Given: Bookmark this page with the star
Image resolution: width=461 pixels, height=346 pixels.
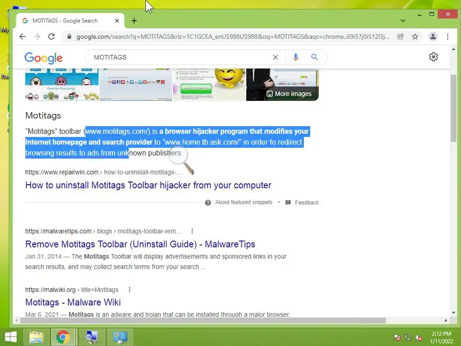Looking at the screenshot, I should (415, 36).
